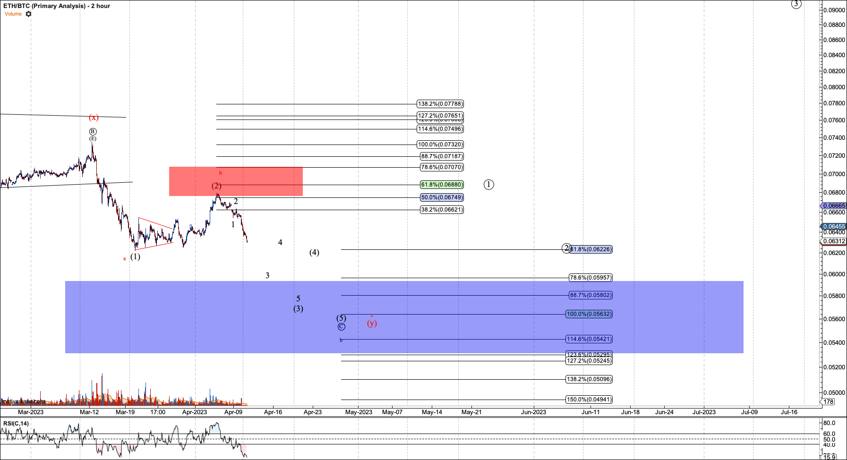This screenshot has width=847, height=460.
Task: Click the Jul-2023 date axis label
Action: point(704,412)
